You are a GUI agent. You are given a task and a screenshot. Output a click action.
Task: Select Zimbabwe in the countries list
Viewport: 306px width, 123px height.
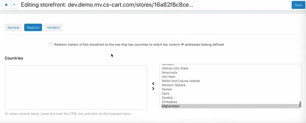(230, 102)
